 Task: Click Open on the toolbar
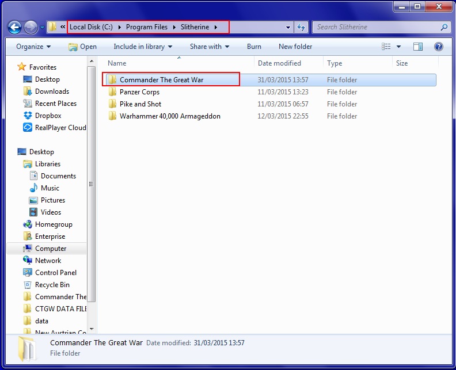[82, 47]
